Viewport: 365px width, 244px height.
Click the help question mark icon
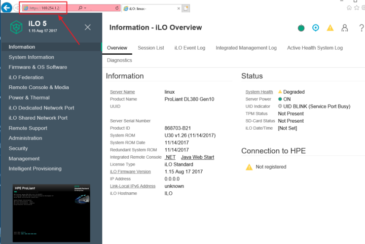tap(361, 28)
